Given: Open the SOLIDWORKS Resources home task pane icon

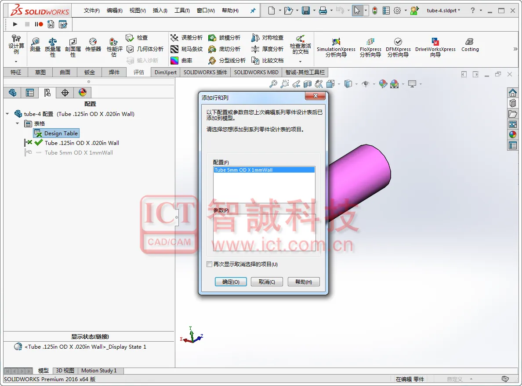Looking at the screenshot, I should pyautogui.click(x=513, y=93).
